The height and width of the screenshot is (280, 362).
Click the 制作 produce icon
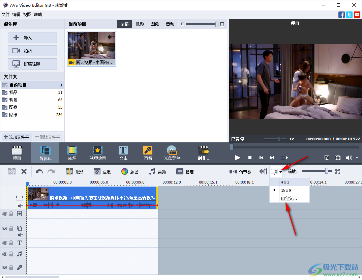tap(204, 153)
